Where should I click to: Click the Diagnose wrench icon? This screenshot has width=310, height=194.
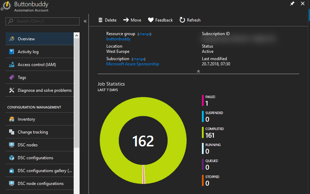[x=12, y=90]
